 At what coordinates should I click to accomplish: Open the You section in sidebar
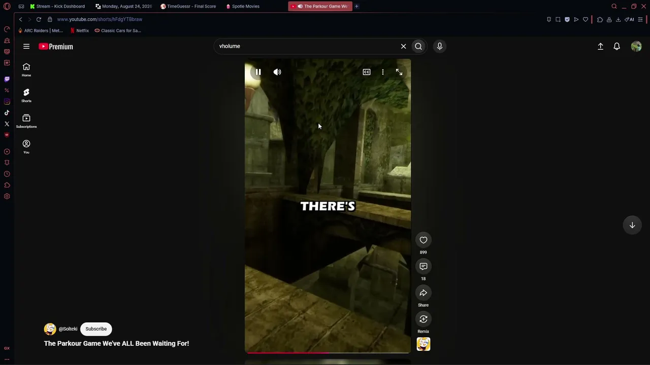(x=26, y=147)
